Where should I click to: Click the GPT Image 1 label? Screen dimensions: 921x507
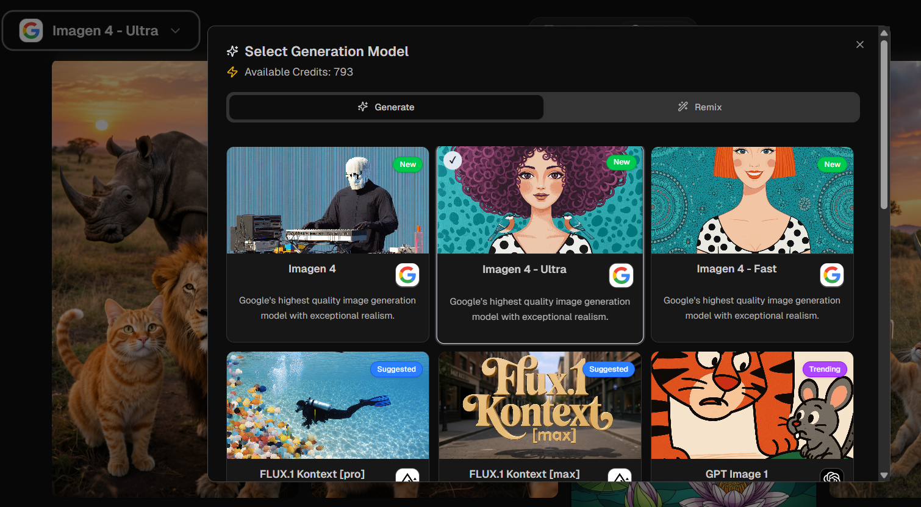737,474
